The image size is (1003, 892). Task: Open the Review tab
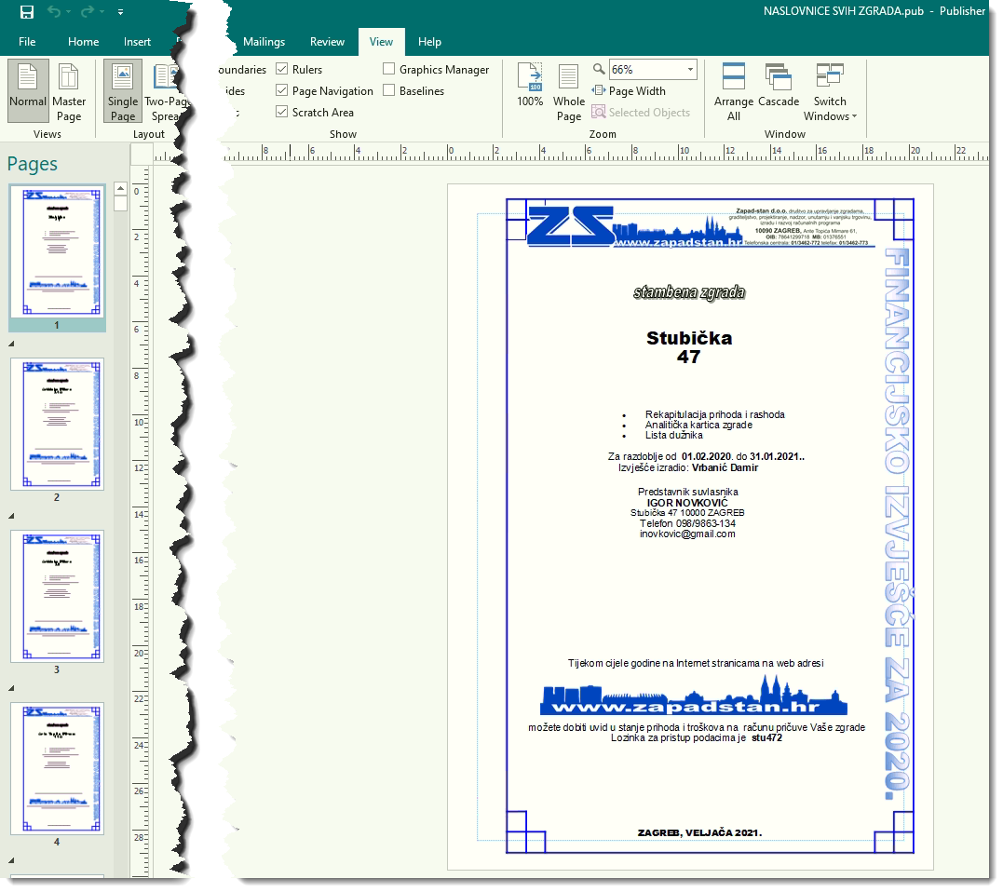coord(327,42)
